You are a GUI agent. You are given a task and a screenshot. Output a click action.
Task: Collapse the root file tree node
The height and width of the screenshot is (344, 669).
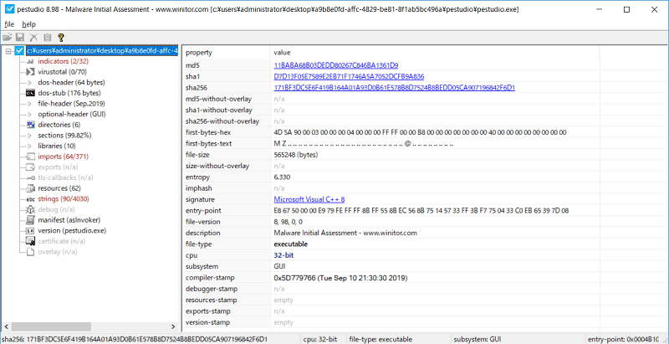pos(8,51)
